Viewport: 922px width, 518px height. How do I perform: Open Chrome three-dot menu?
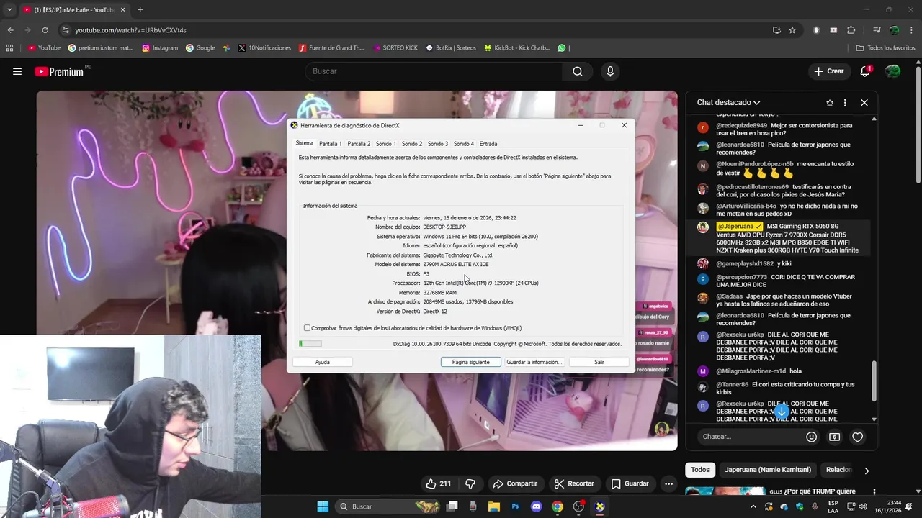(911, 30)
